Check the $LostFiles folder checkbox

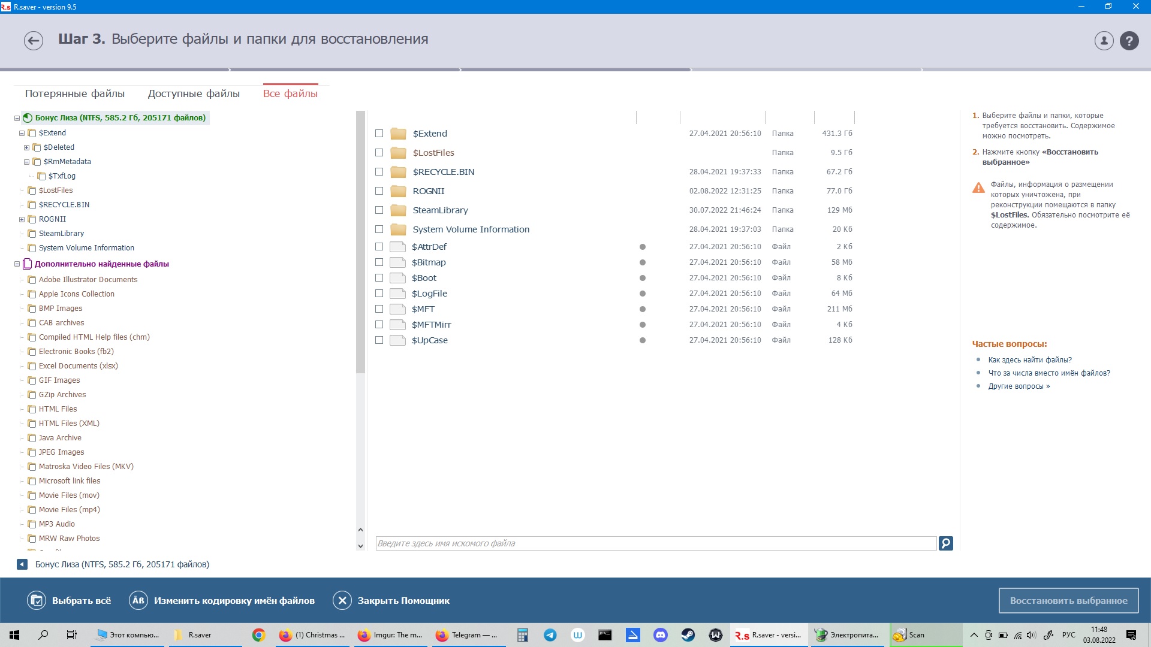[379, 153]
